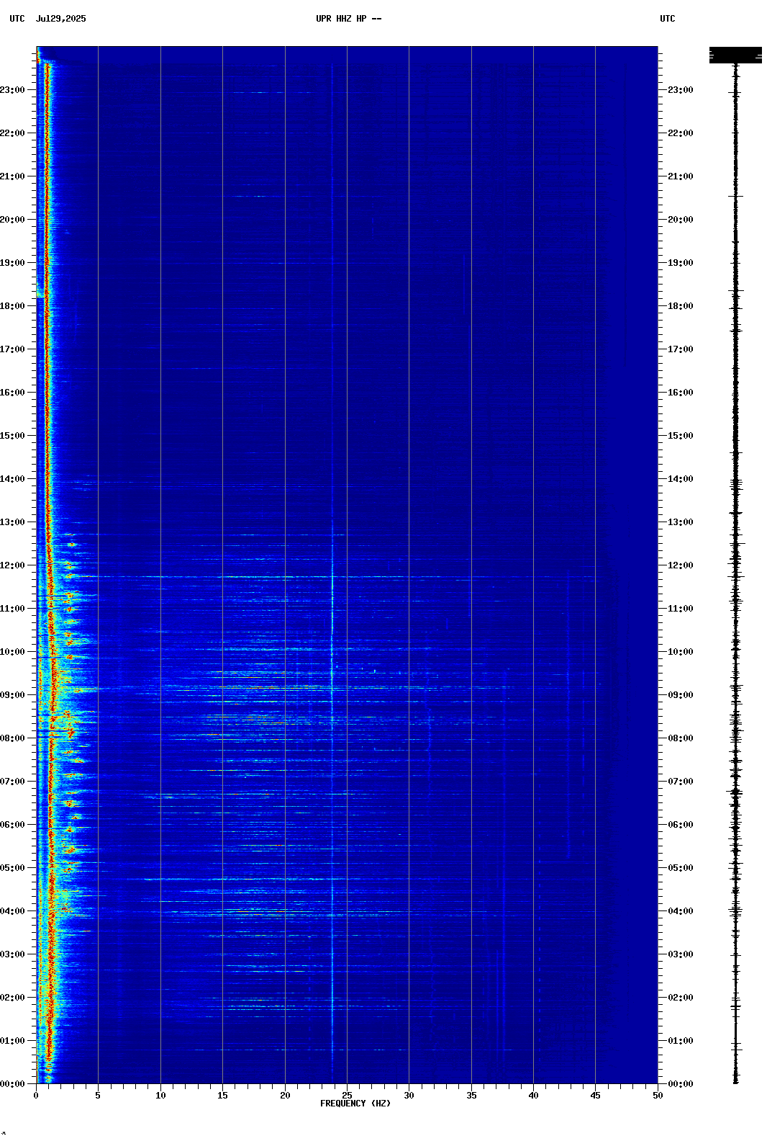Select 09:00 on the left time axis
This screenshot has width=767, height=1141.
click(13, 695)
